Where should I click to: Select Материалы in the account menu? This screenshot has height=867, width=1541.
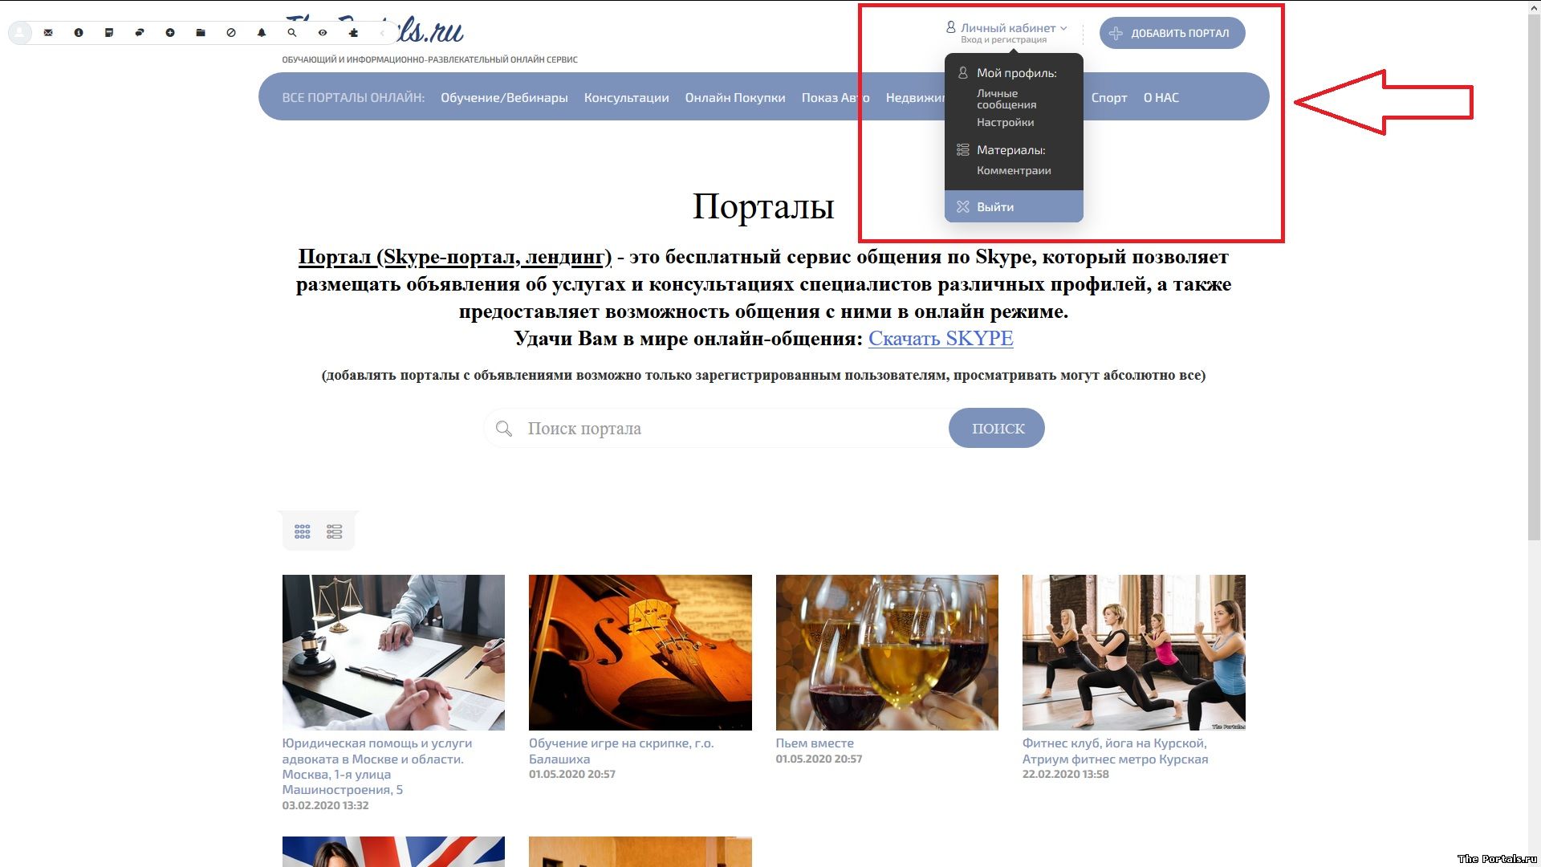(x=1010, y=150)
